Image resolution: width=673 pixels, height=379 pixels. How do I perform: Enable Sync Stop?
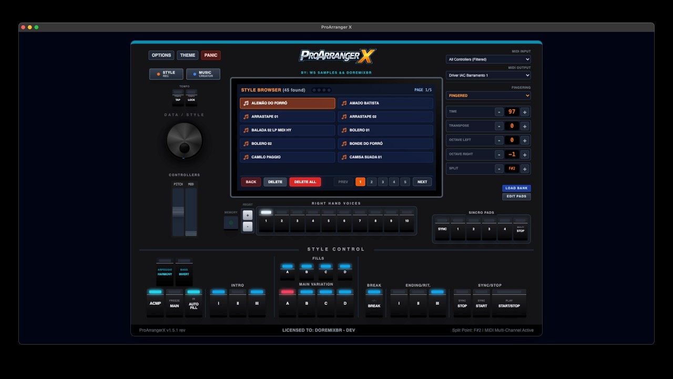(x=462, y=303)
